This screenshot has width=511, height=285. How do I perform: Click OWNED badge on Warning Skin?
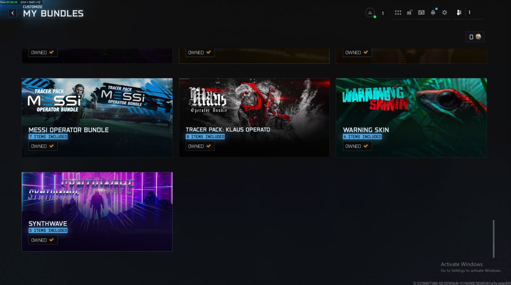(x=357, y=146)
